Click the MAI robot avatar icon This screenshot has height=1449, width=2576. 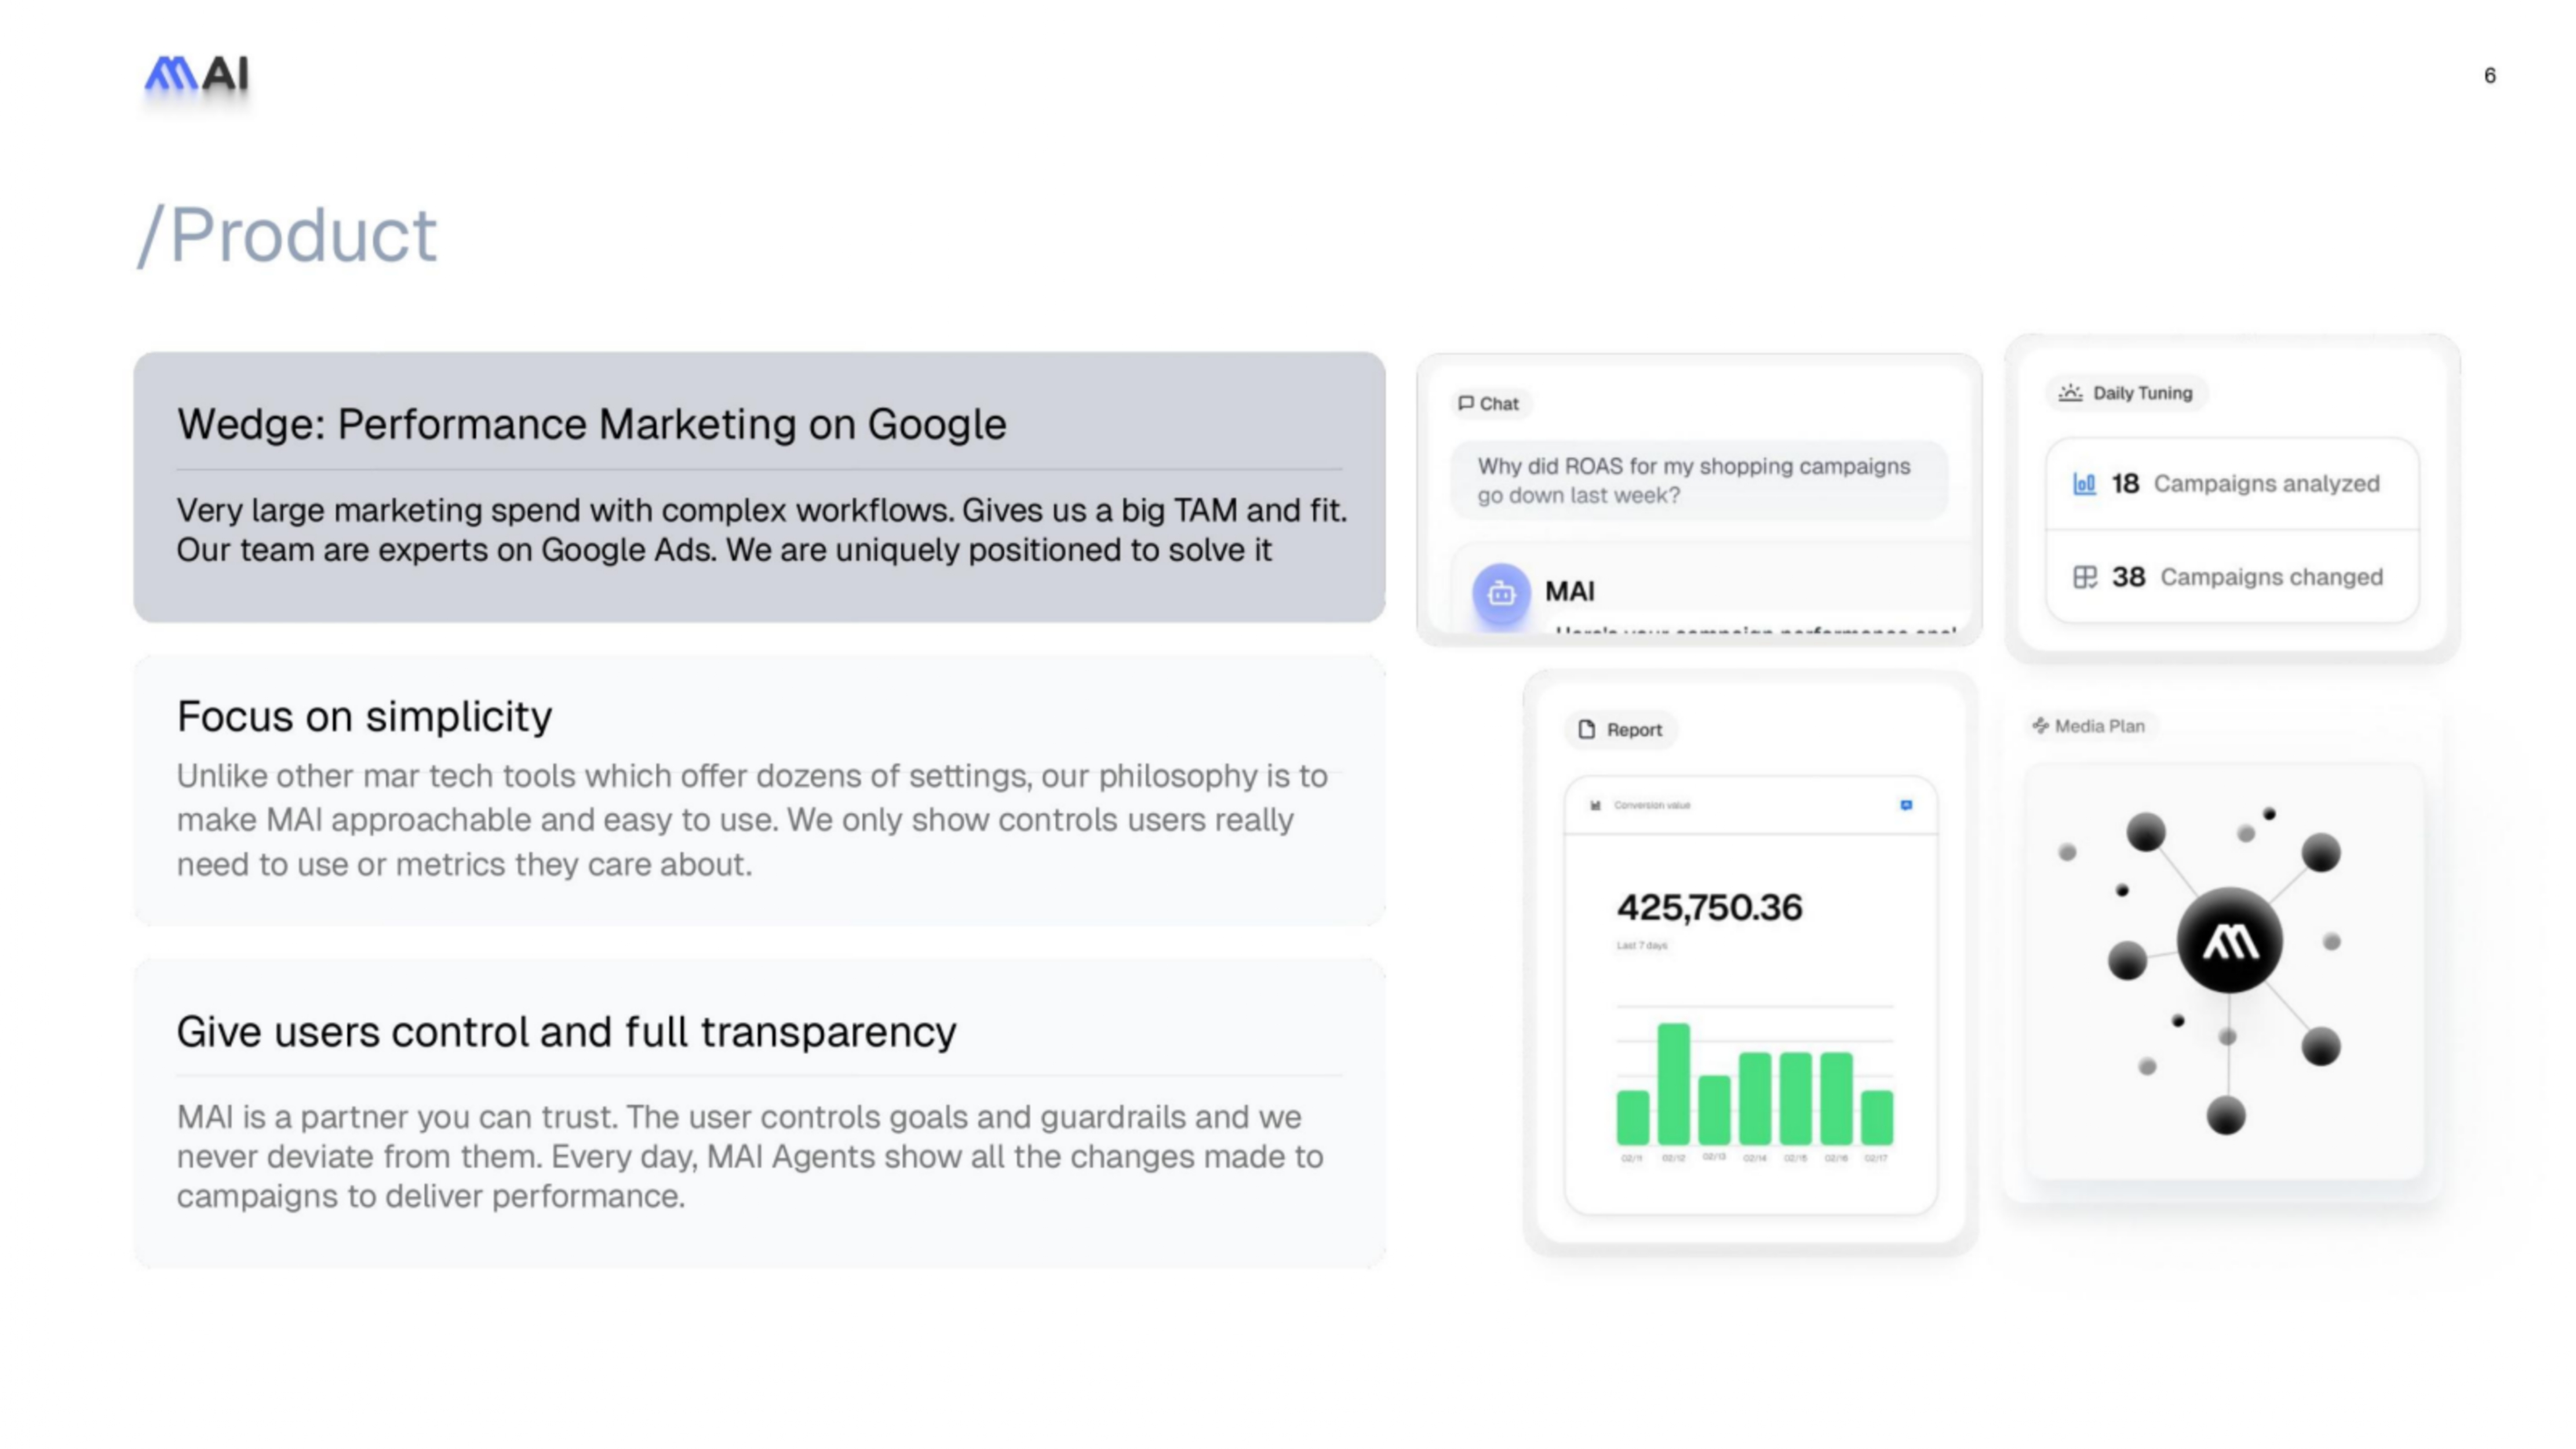(1500, 593)
